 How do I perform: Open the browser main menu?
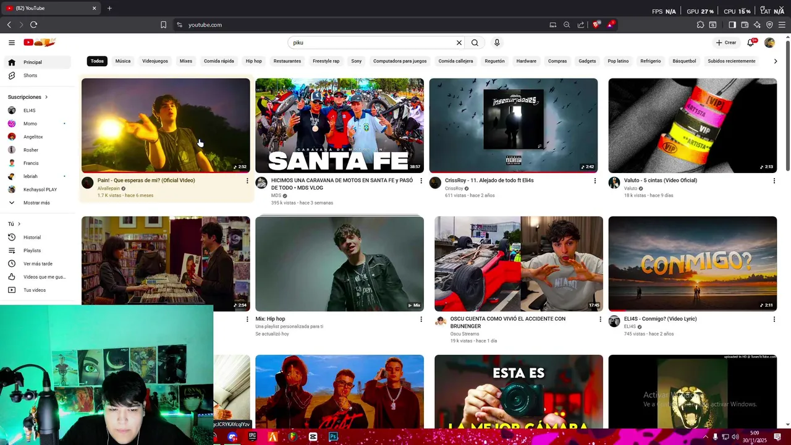(782, 25)
